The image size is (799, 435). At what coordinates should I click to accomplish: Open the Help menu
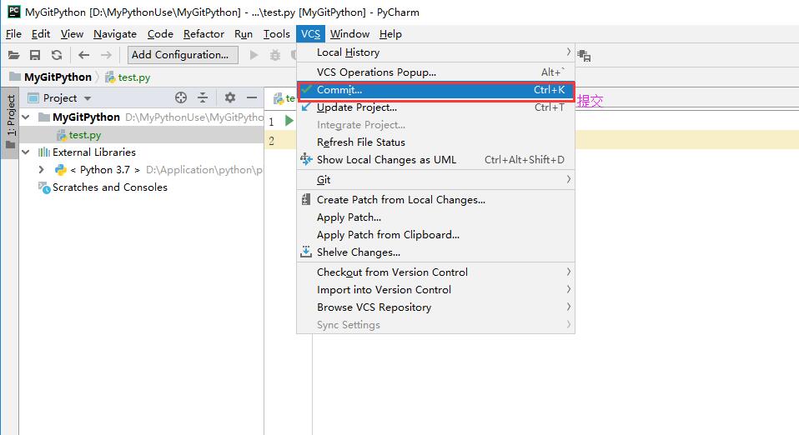coord(390,33)
